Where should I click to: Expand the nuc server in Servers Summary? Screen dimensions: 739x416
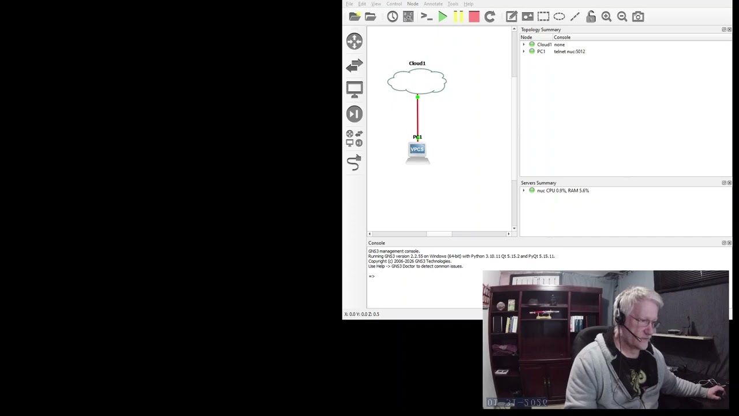coord(524,191)
